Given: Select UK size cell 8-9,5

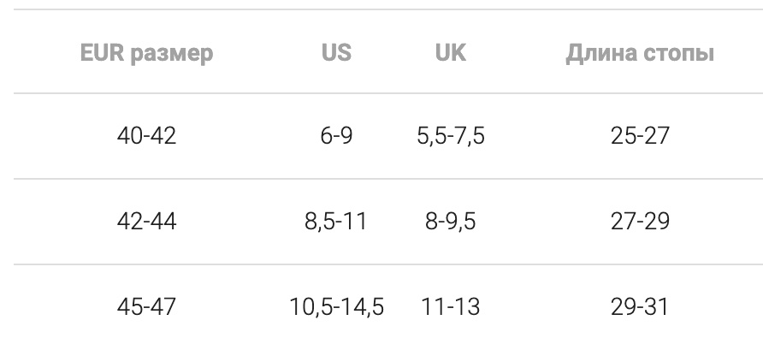Looking at the screenshot, I should pos(450,222).
